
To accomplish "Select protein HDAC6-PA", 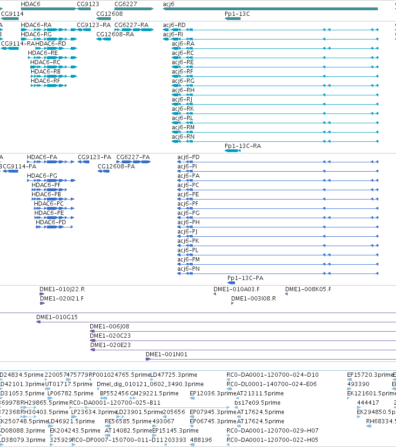I will pos(42,157).
